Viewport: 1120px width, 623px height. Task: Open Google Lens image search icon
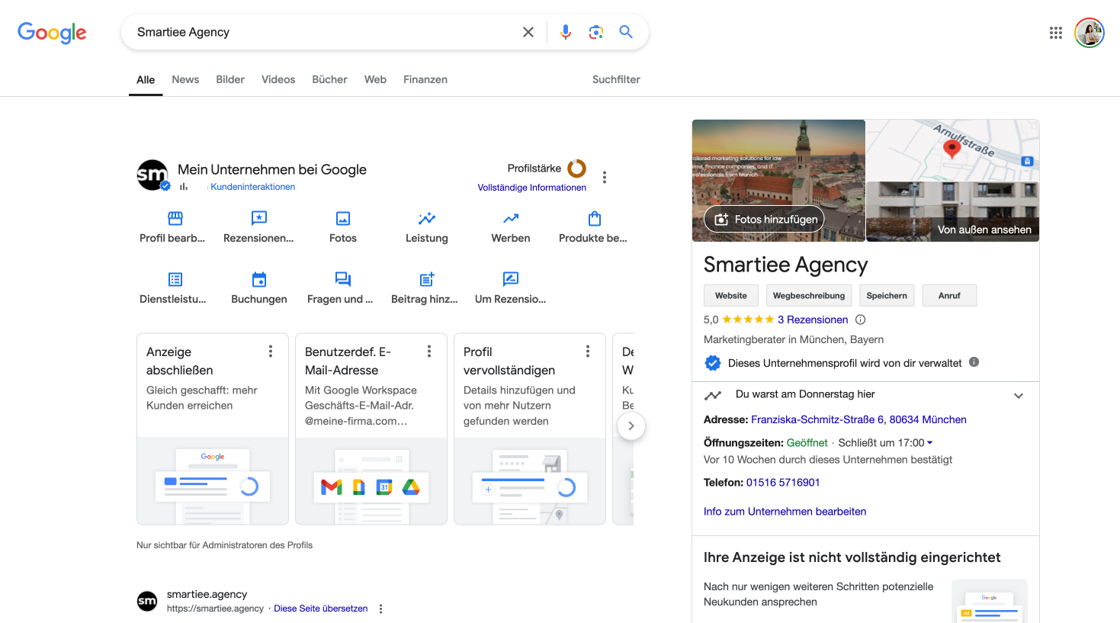595,32
